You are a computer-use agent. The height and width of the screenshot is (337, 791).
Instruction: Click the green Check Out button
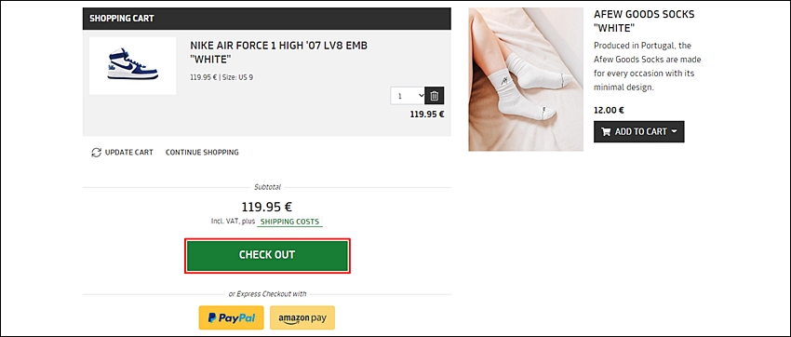coord(267,255)
